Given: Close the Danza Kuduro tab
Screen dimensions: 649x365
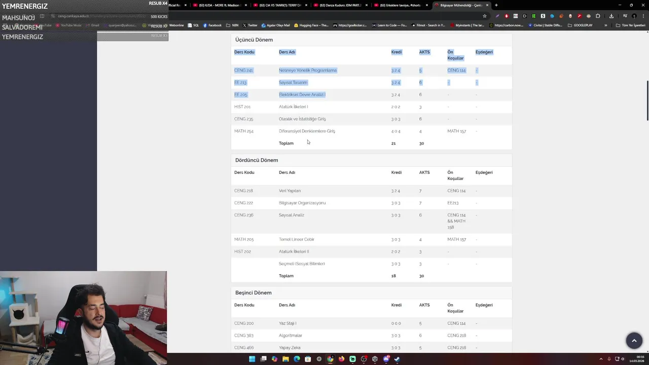Looking at the screenshot, I should 366,5.
